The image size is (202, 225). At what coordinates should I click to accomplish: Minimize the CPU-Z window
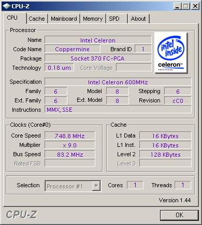point(177,6)
